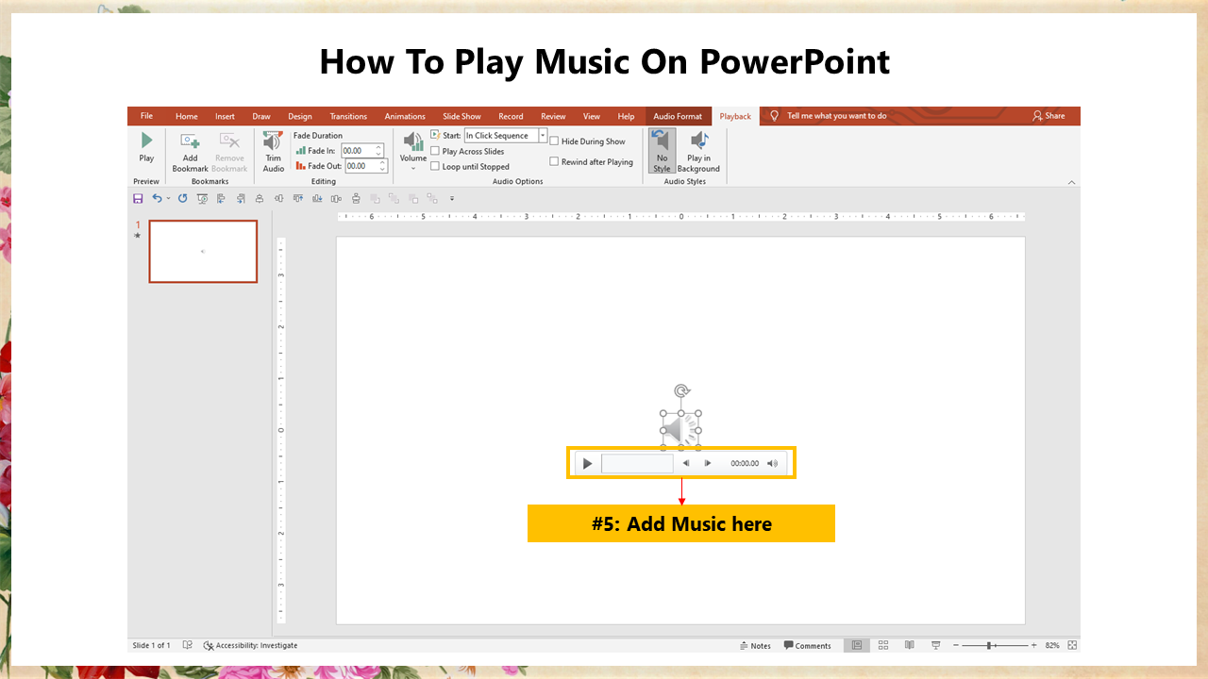
Task: Open the Comments pane
Action: 807,646
